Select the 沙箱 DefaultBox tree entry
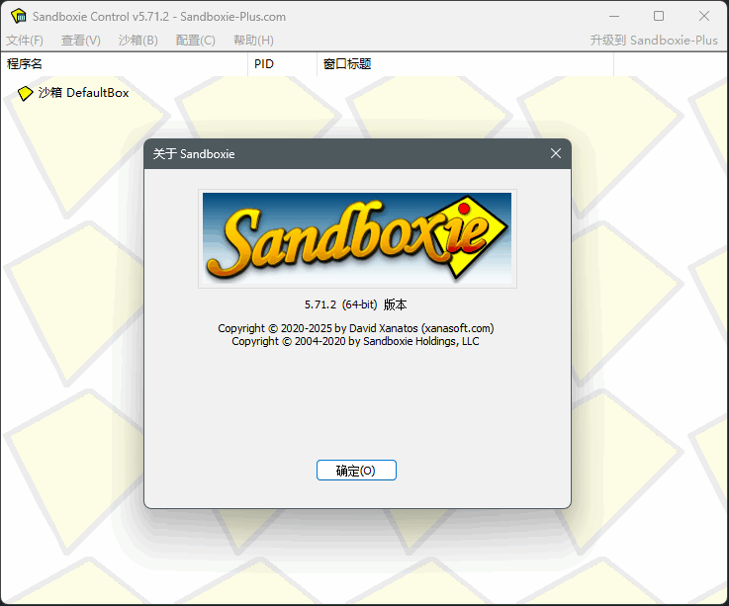Image resolution: width=729 pixels, height=606 pixels. [83, 93]
